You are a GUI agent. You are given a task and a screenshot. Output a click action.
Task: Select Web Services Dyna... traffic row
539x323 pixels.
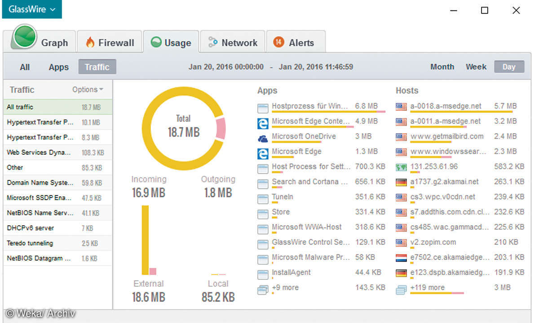[x=58, y=153]
